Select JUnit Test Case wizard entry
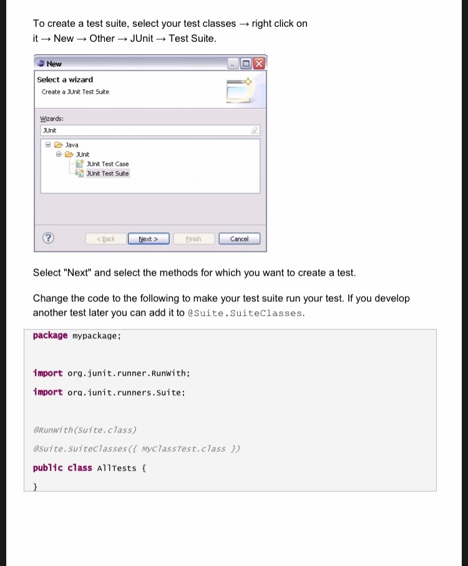 tap(107, 164)
